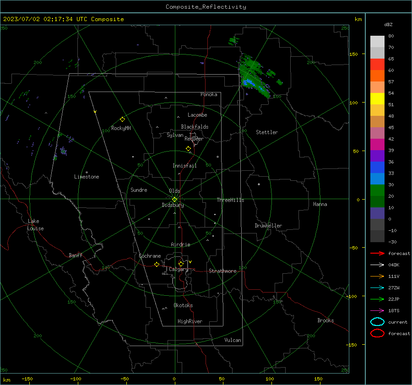Click the Stettler map label
The image size is (412, 385).
[267, 132]
